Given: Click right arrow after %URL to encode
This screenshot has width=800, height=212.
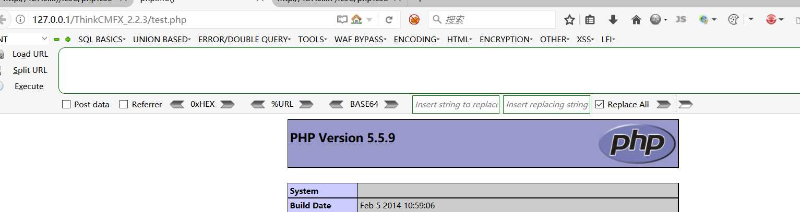Looking at the screenshot, I should click(x=306, y=104).
